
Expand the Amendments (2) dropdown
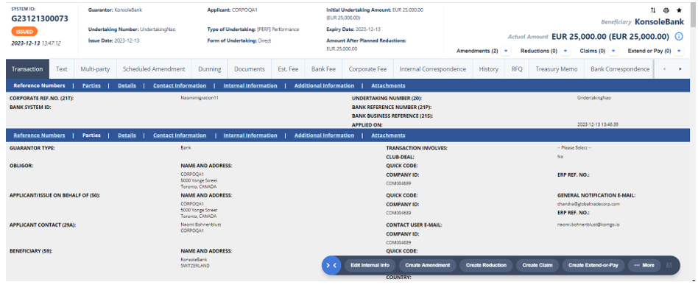click(506, 52)
